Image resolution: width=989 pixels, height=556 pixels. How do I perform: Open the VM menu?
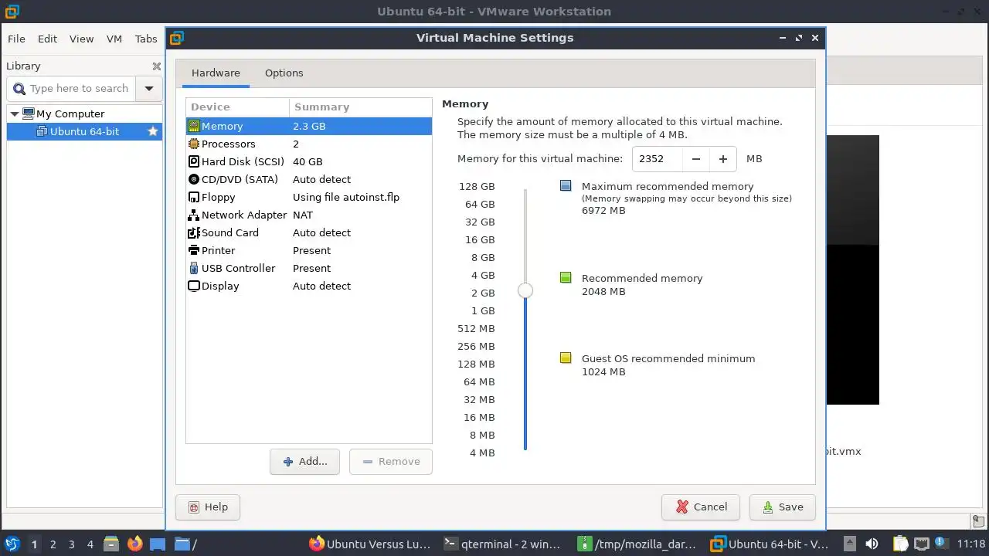[x=114, y=39]
